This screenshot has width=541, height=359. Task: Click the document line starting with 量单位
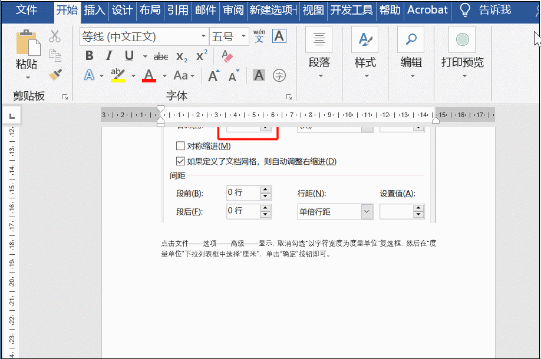pos(246,254)
